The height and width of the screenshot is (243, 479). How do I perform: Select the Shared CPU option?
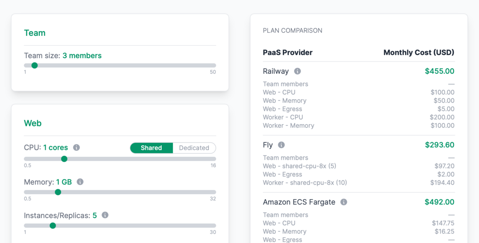[151, 148]
